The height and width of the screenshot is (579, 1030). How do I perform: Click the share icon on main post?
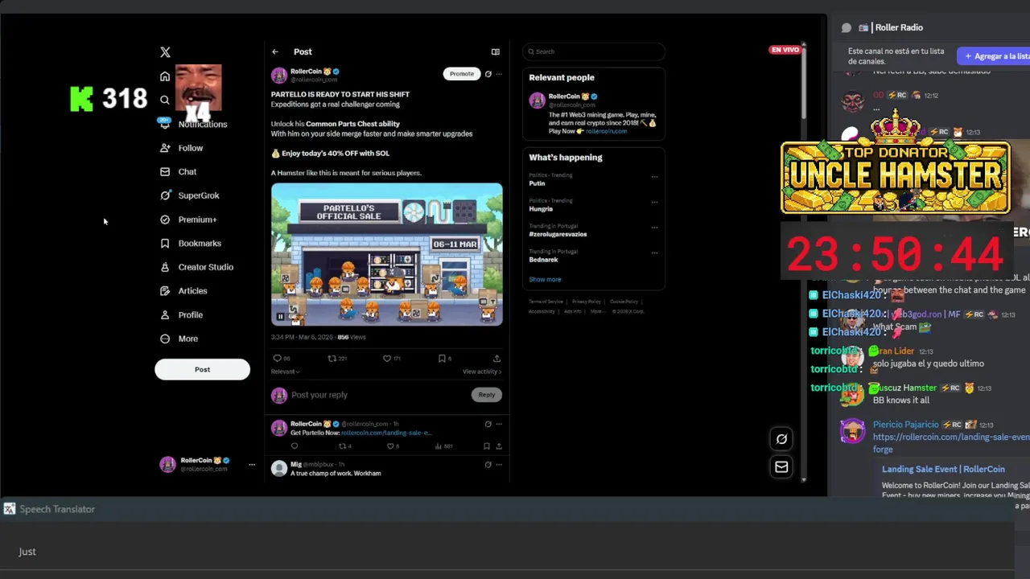(496, 359)
